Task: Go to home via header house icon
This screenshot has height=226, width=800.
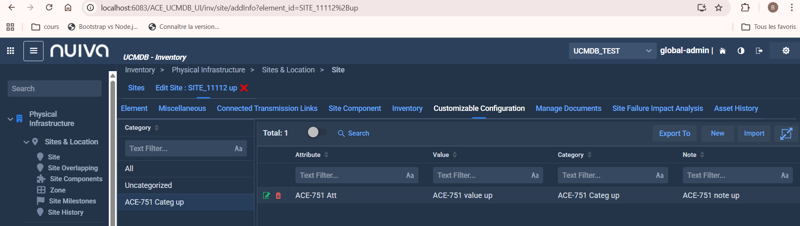Action: (x=723, y=51)
